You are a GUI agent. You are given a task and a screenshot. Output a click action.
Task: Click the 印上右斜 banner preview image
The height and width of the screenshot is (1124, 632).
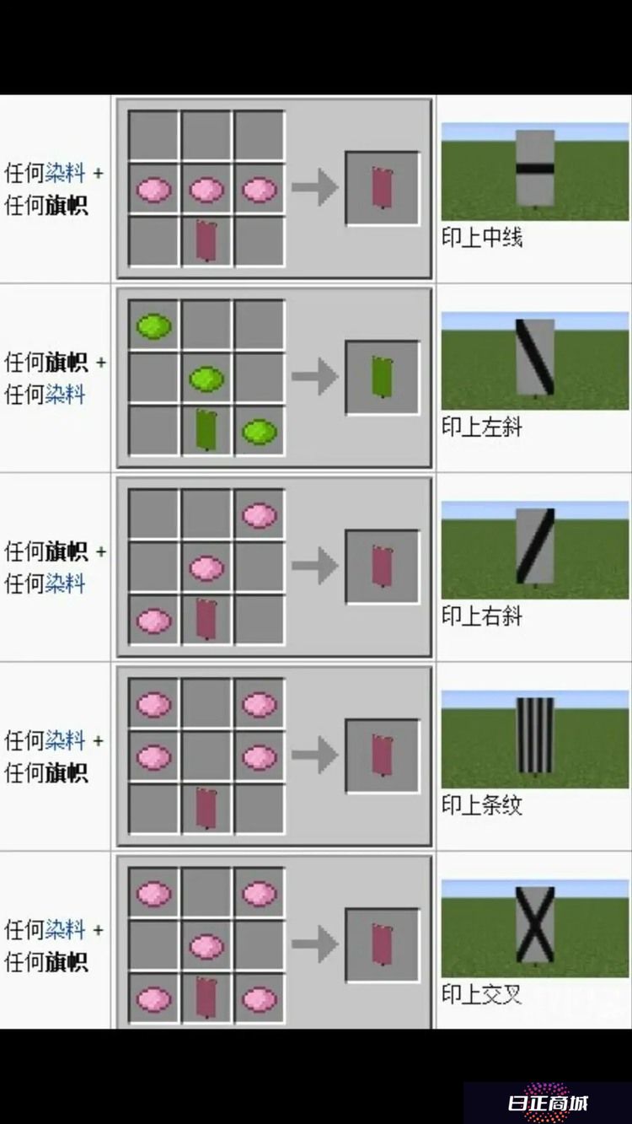[534, 551]
